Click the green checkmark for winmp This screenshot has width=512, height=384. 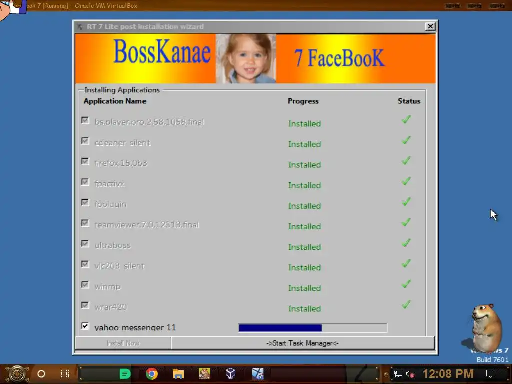click(x=406, y=284)
